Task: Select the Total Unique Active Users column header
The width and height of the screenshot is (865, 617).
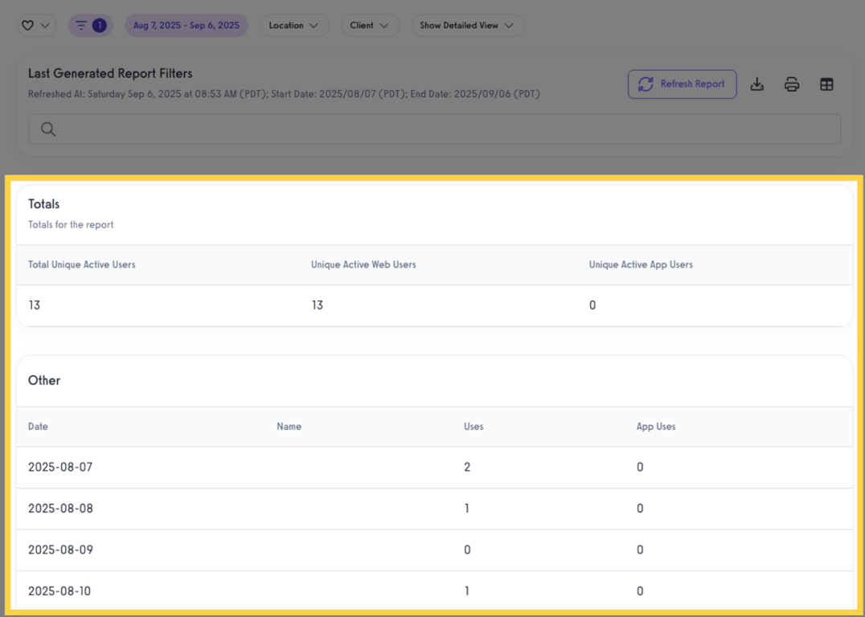Action: [82, 264]
